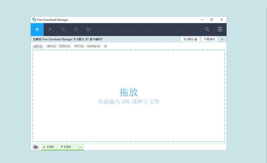Click the blue Add Download plus icon
This screenshot has height=163, width=267.
coord(37,29)
